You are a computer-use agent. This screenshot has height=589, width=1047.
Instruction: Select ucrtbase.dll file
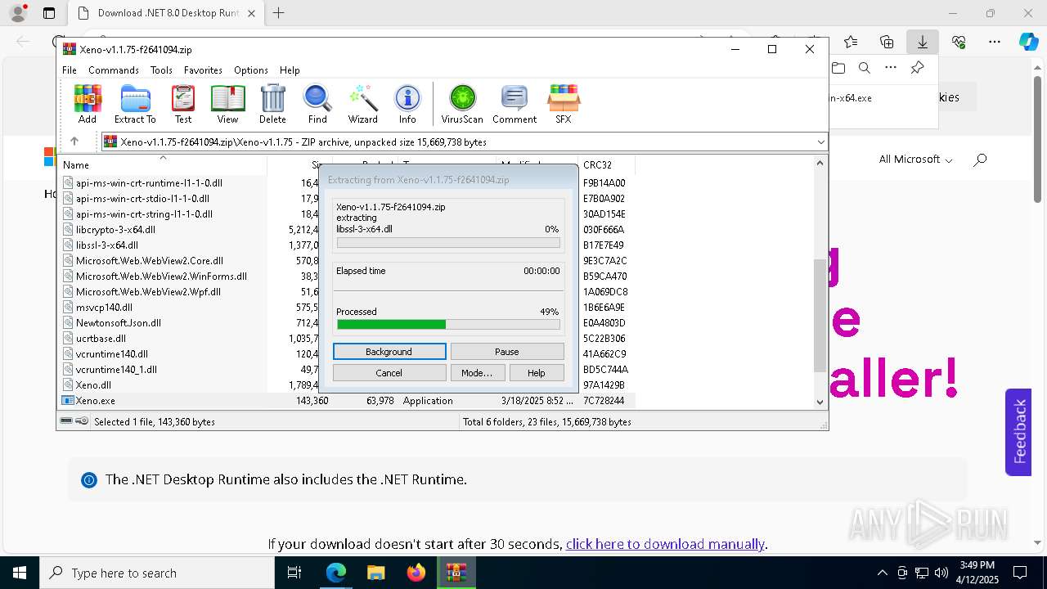(101, 339)
